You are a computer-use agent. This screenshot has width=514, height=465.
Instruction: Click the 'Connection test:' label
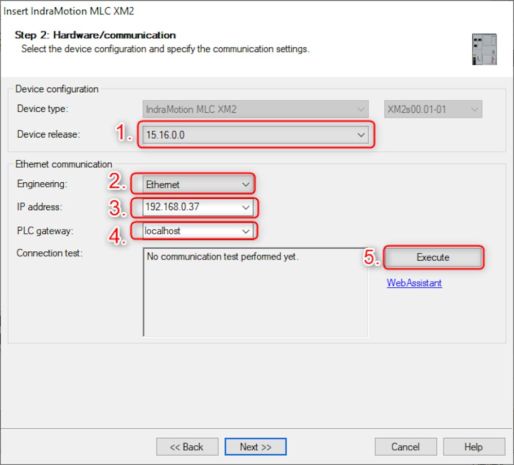pos(49,253)
